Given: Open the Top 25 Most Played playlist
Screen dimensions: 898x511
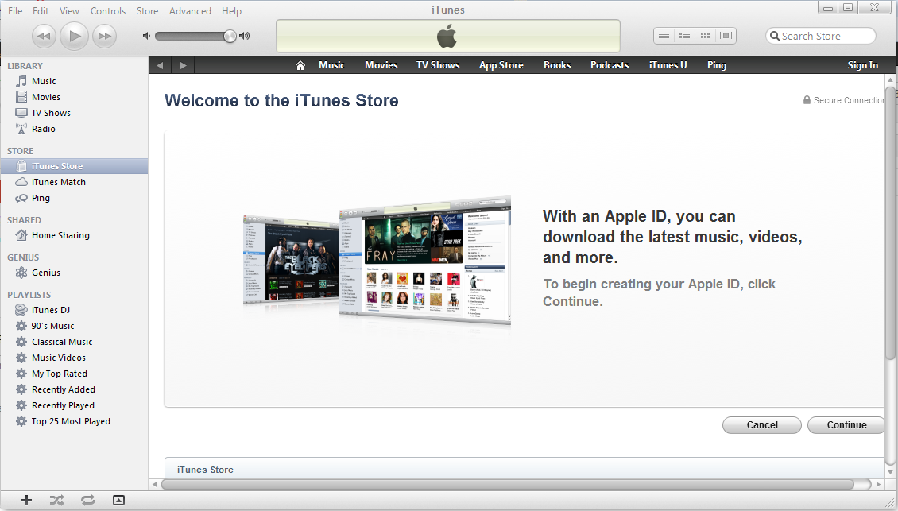Looking at the screenshot, I should tap(74, 422).
